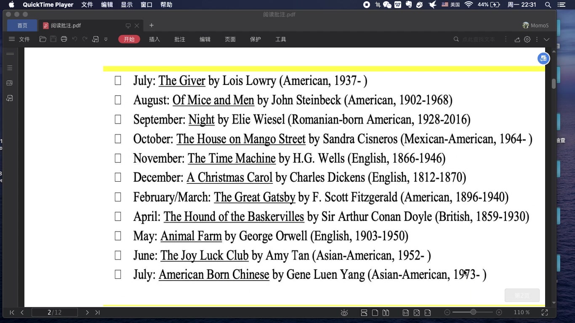
Task: Open the 110 % zoom level dropdown
Action: (x=522, y=312)
